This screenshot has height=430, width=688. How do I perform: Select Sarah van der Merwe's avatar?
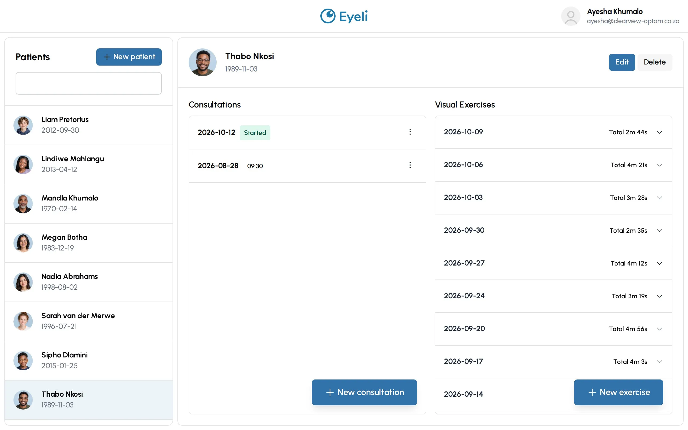(x=23, y=321)
